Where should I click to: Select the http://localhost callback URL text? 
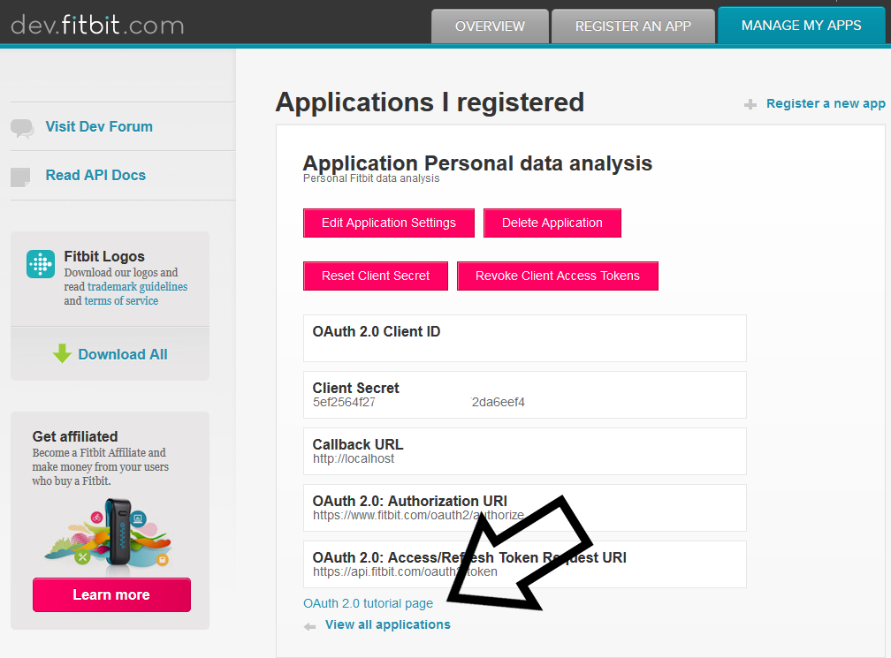click(354, 458)
